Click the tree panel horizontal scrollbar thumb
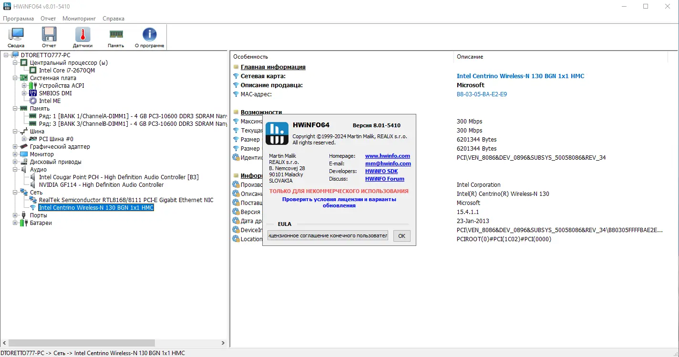Image resolution: width=679 pixels, height=357 pixels. pos(82,343)
